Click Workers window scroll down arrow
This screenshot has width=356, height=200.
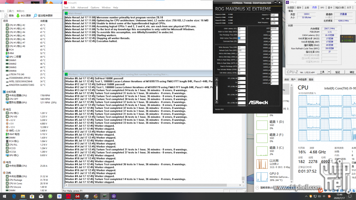tap(243, 182)
